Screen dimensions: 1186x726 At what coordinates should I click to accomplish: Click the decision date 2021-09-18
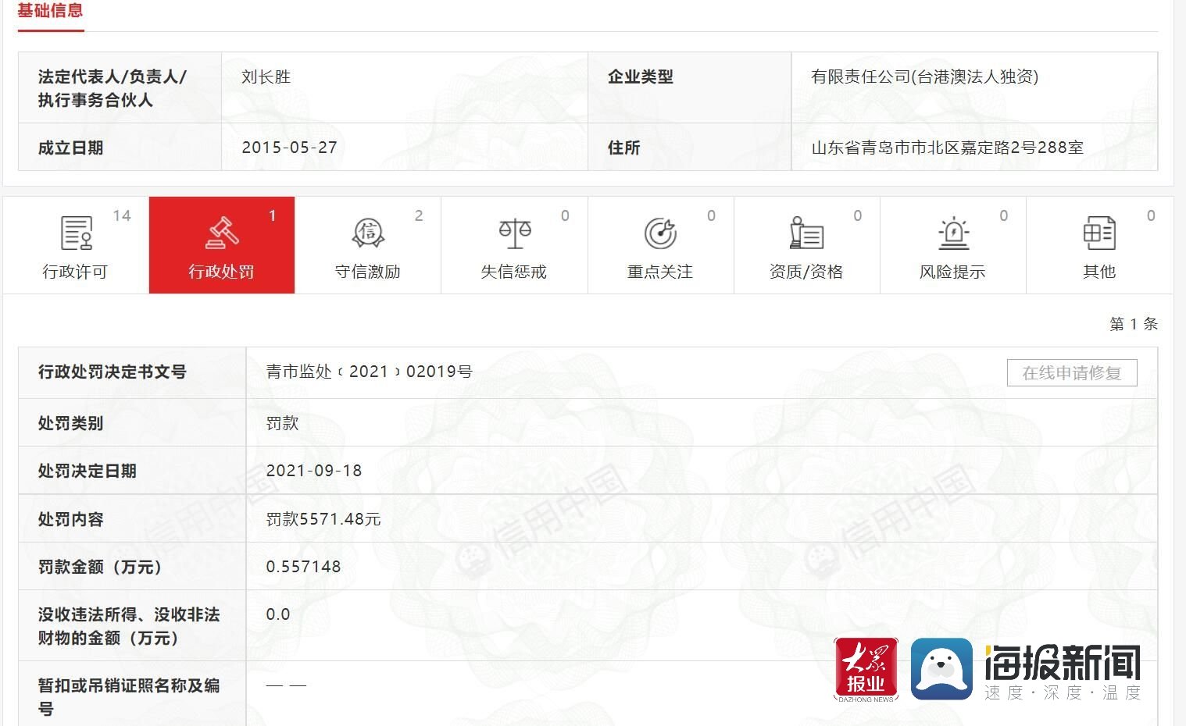coord(314,471)
